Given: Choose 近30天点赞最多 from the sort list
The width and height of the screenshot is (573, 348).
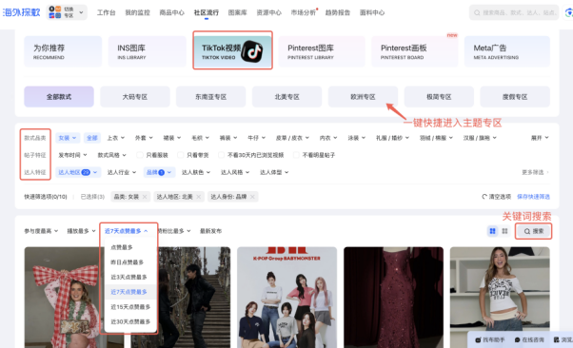Looking at the screenshot, I should 130,321.
